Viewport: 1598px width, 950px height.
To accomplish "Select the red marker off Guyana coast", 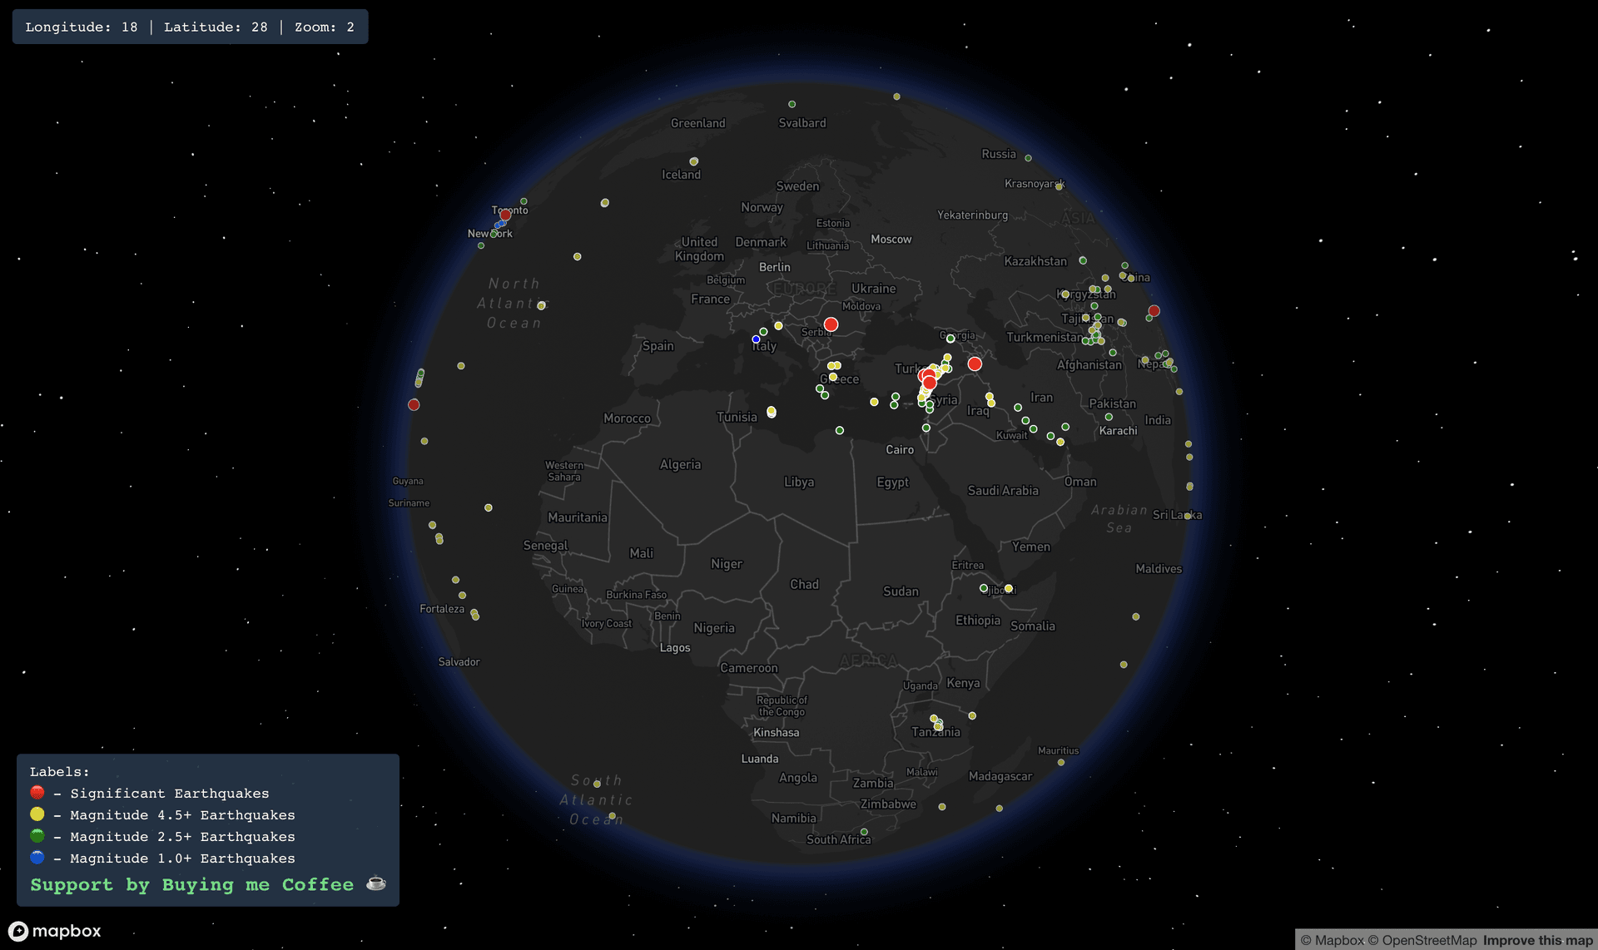I will click(x=414, y=404).
